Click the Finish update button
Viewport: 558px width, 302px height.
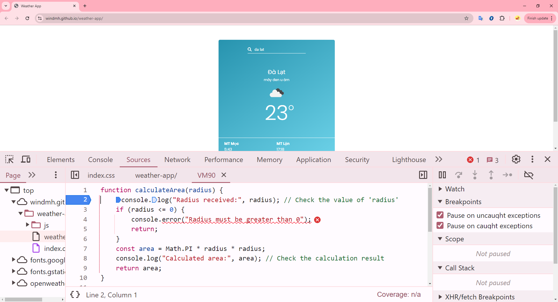(537, 18)
